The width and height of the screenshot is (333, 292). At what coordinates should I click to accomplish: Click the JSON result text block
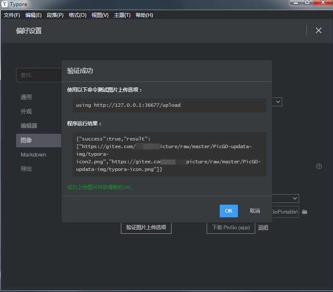pos(169,154)
